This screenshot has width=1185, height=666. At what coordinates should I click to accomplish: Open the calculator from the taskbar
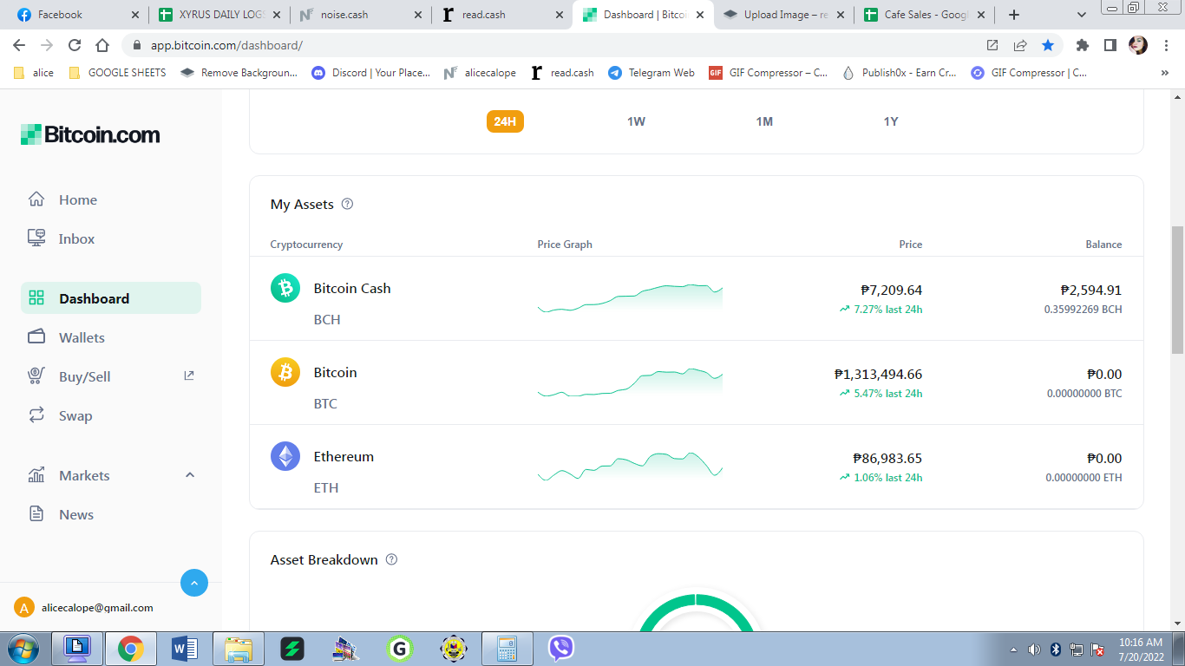pyautogui.click(x=507, y=649)
